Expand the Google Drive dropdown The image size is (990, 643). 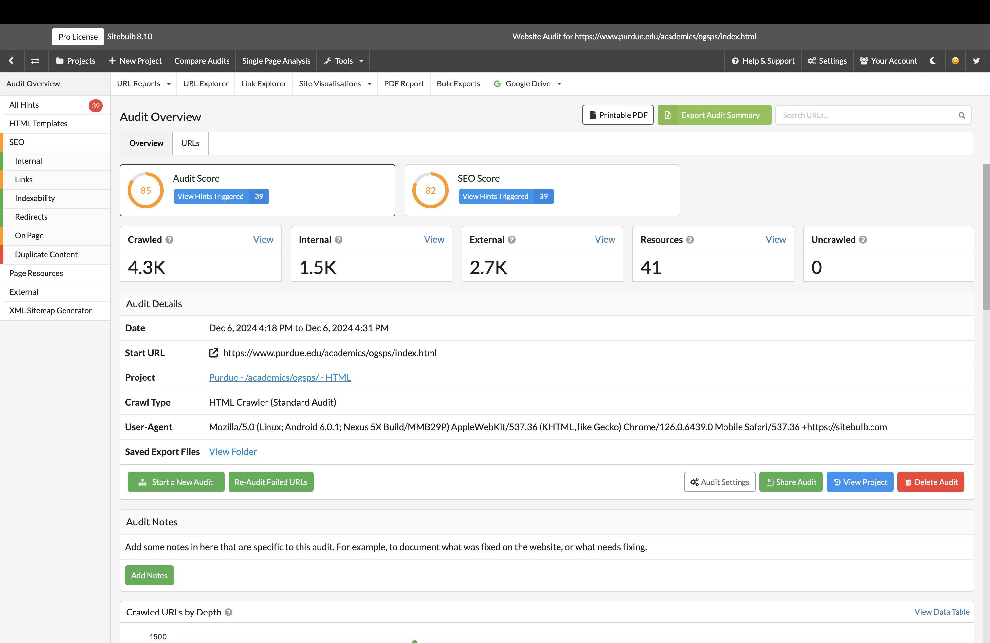(527, 83)
